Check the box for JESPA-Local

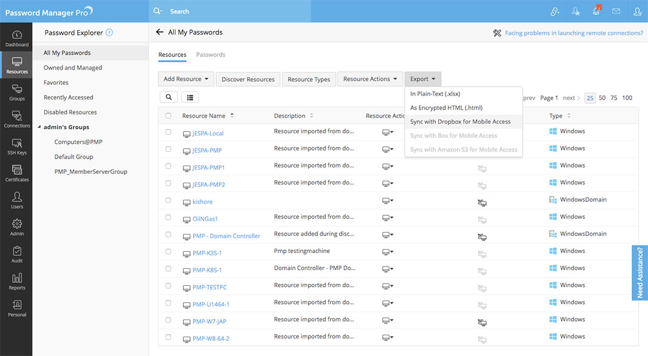168,132
